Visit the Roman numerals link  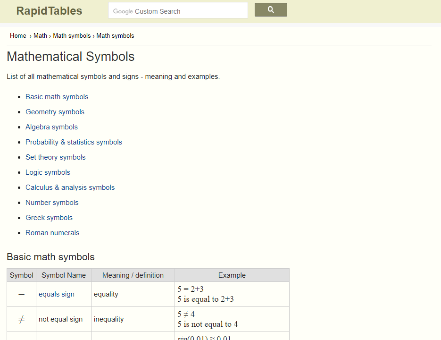click(52, 233)
